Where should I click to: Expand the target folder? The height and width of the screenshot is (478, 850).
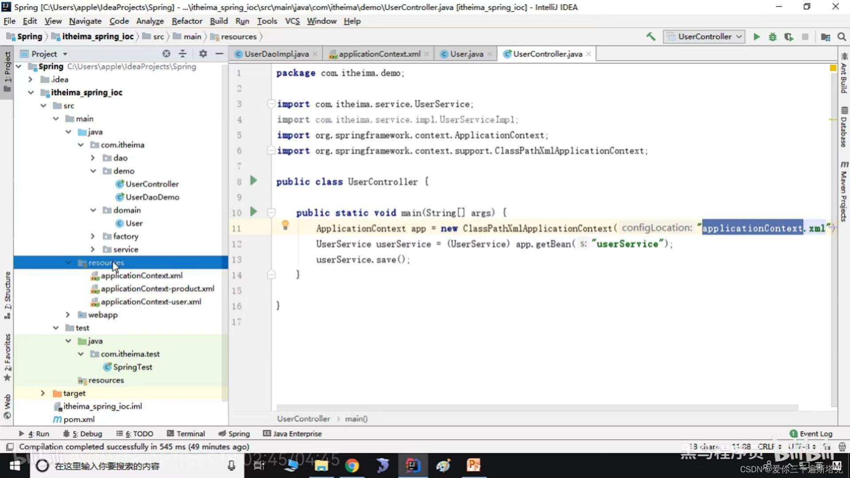[43, 393]
